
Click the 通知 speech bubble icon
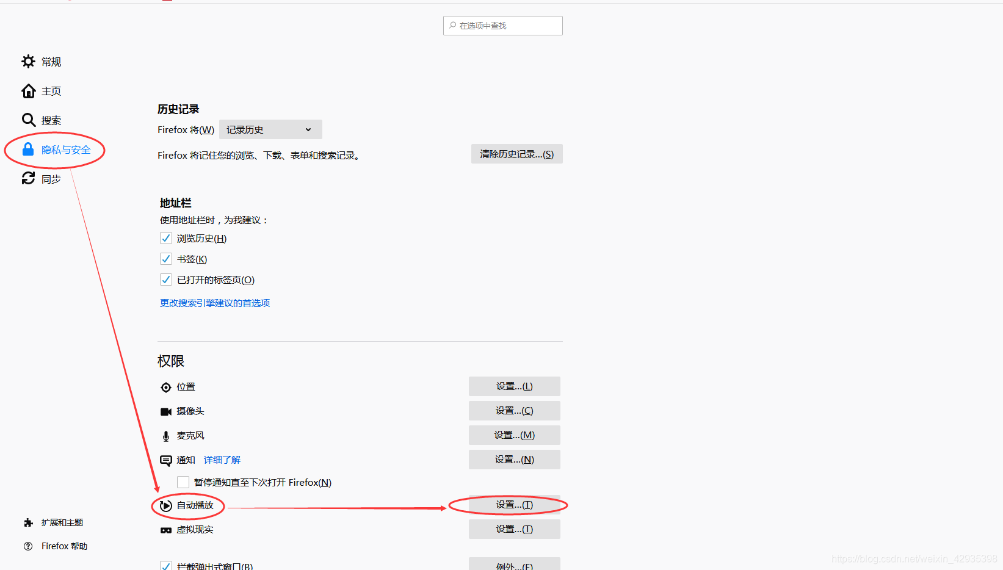click(x=165, y=460)
